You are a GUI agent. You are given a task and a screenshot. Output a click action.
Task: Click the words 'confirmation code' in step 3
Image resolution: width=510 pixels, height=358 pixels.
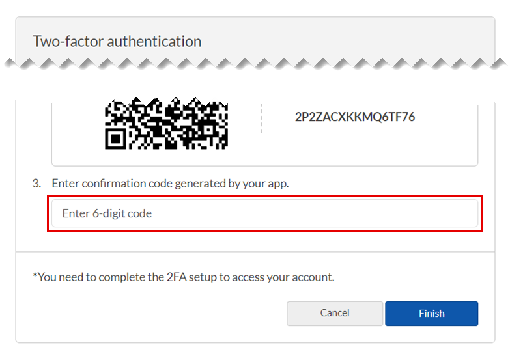(x=135, y=184)
